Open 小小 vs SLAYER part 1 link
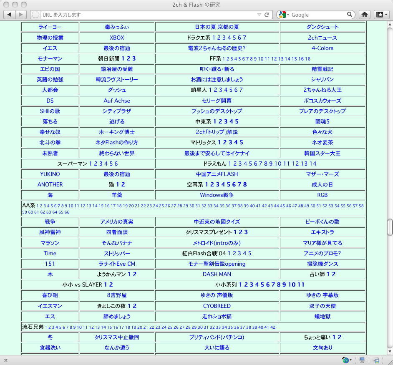Viewport: 393px width, 365px height. click(x=106, y=285)
